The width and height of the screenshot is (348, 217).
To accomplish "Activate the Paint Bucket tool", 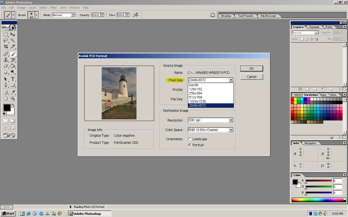I will 13,66.
